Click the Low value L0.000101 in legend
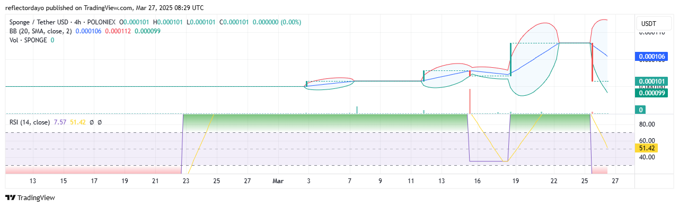Image resolution: width=679 pixels, height=207 pixels. point(201,22)
